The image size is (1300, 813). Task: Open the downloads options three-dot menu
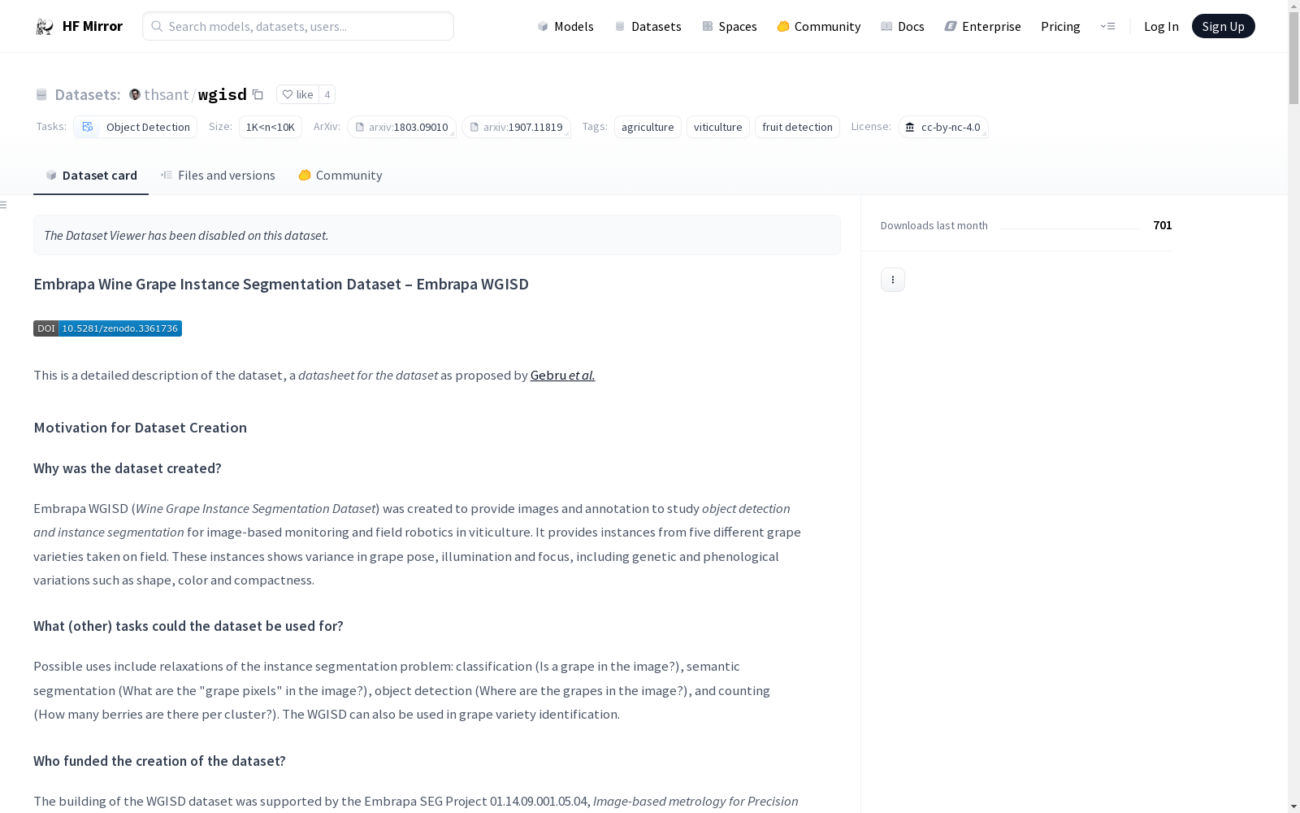point(893,280)
